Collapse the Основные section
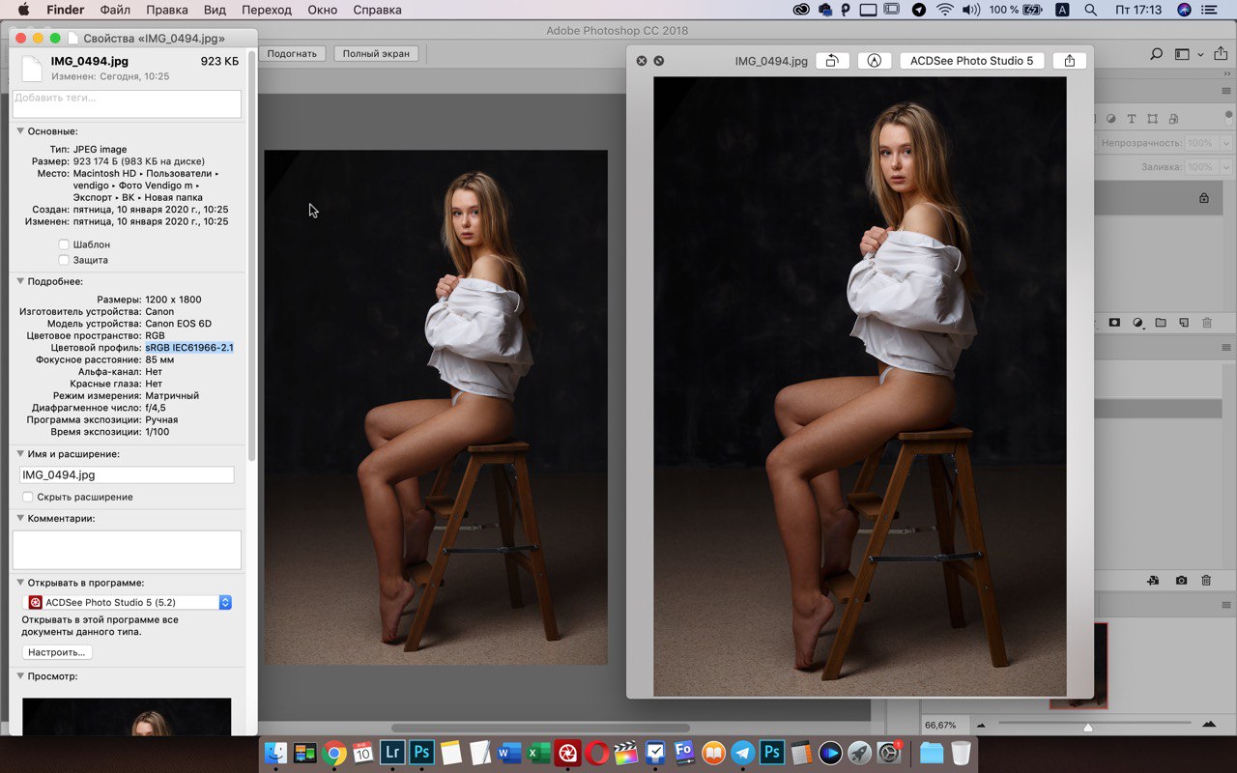The image size is (1237, 773). [x=20, y=131]
